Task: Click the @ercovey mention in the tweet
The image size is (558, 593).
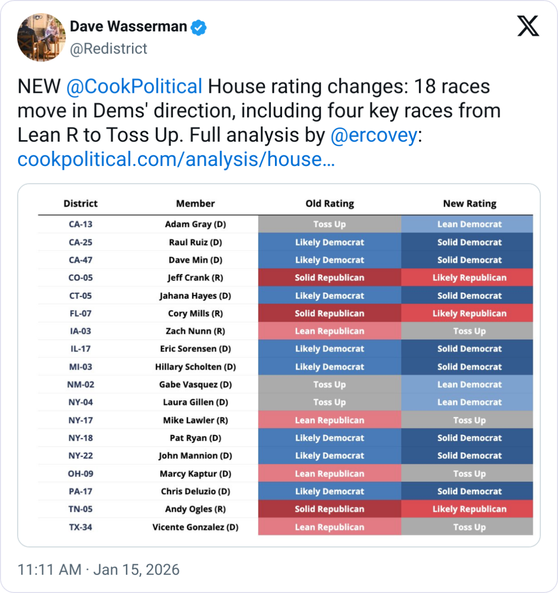Action: click(x=375, y=135)
